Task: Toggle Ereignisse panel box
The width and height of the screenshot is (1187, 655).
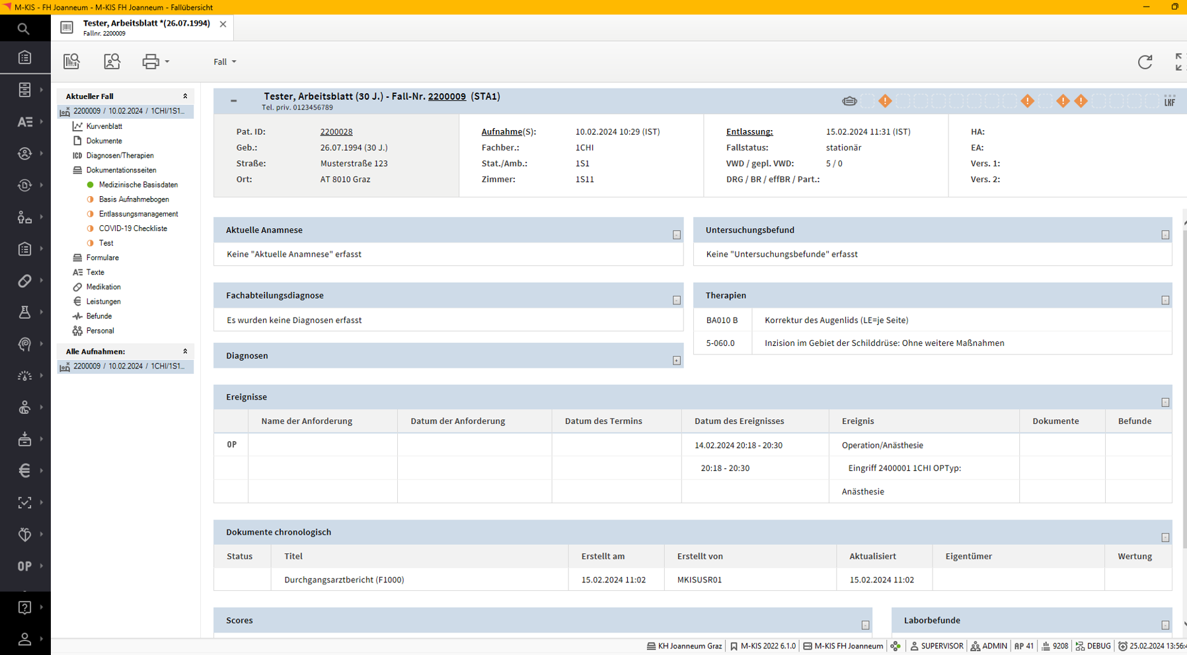Action: tap(1165, 402)
